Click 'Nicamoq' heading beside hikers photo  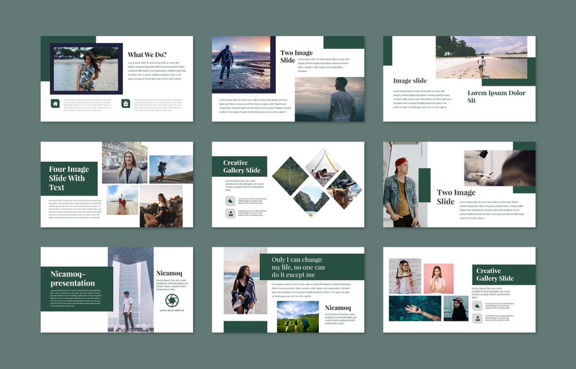pos(338,308)
